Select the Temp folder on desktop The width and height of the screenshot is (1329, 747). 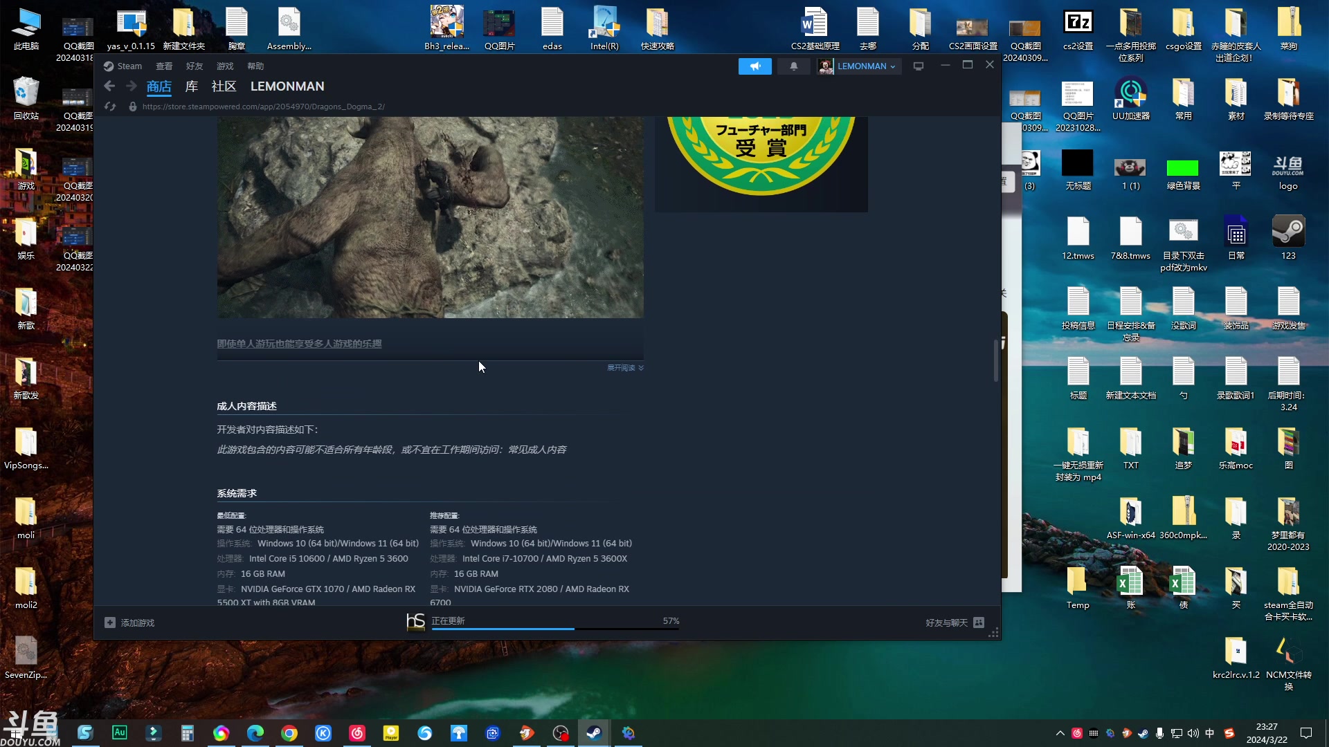[1078, 588]
